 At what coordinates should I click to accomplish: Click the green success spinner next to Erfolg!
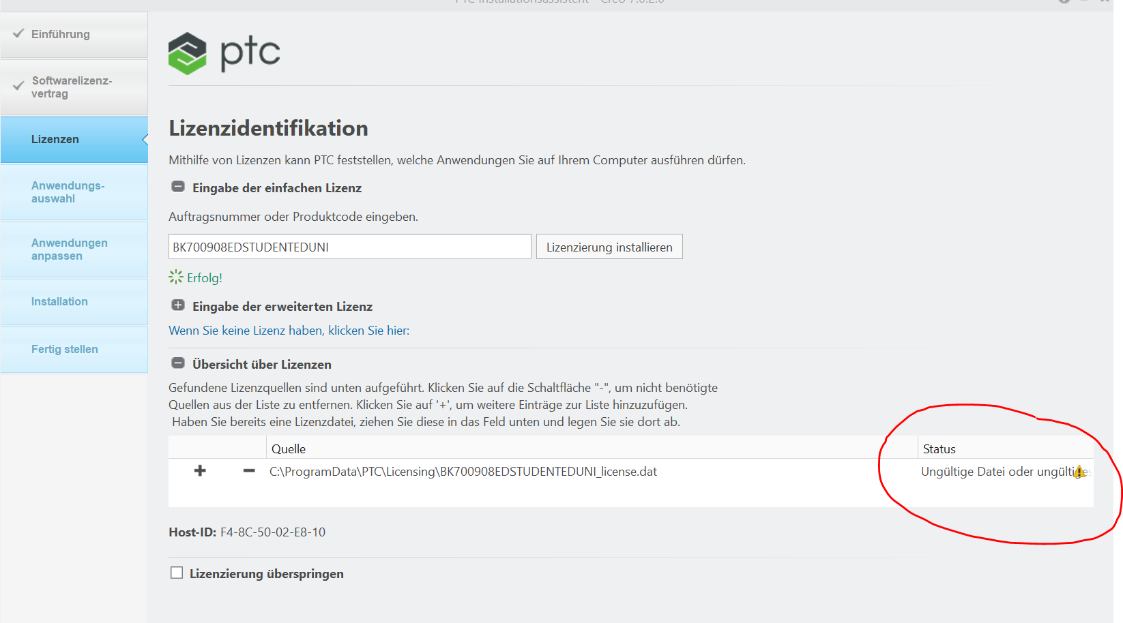(176, 277)
